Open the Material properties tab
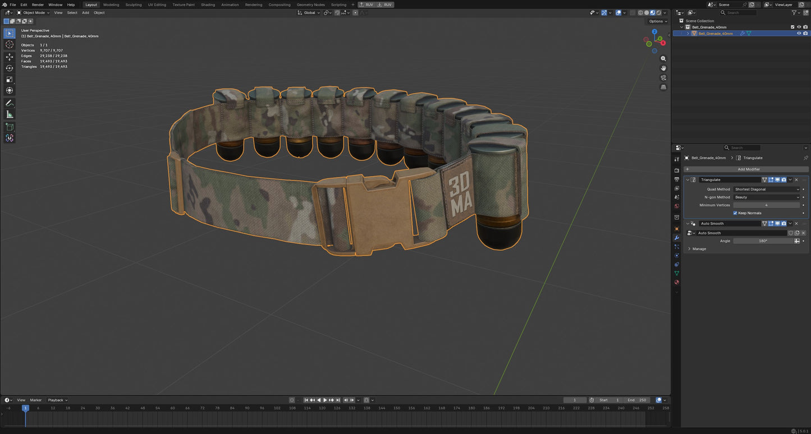 pos(676,282)
